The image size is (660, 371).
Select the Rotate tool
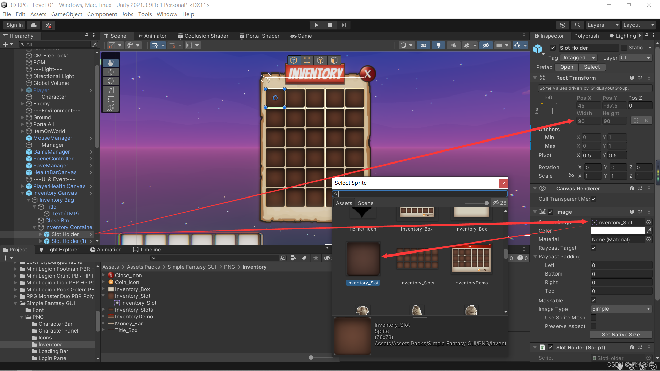(111, 81)
